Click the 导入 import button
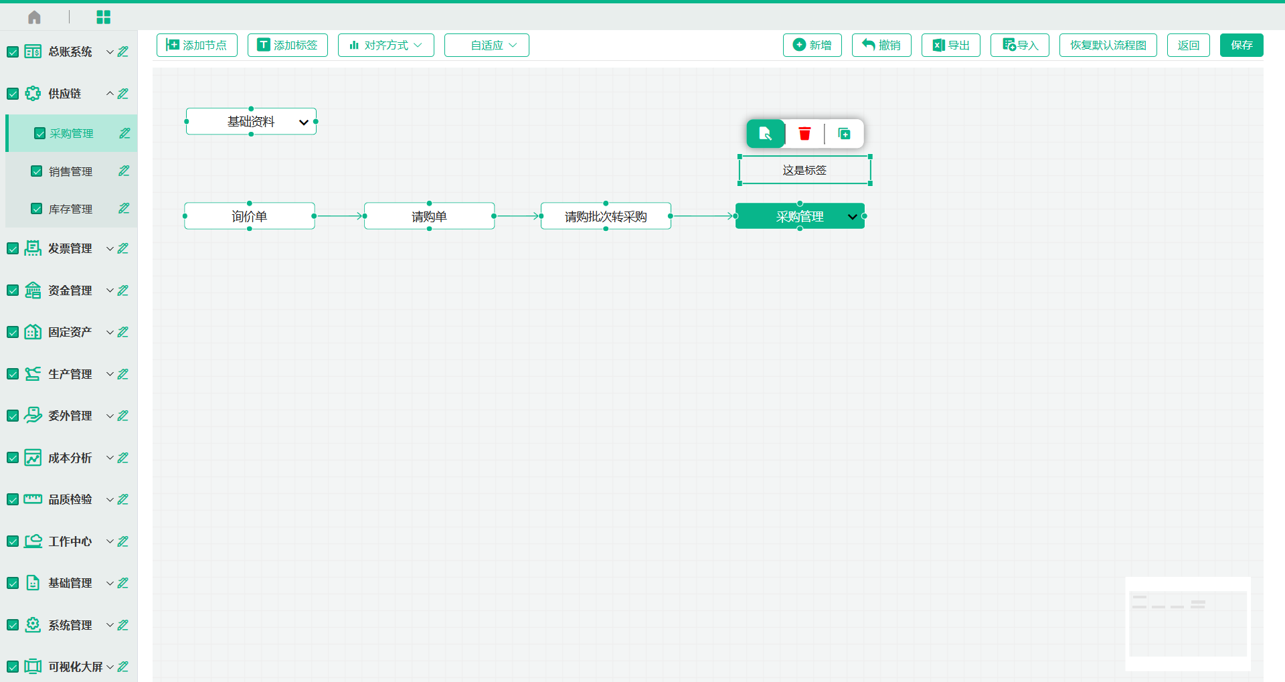The height and width of the screenshot is (682, 1285). [x=1020, y=45]
